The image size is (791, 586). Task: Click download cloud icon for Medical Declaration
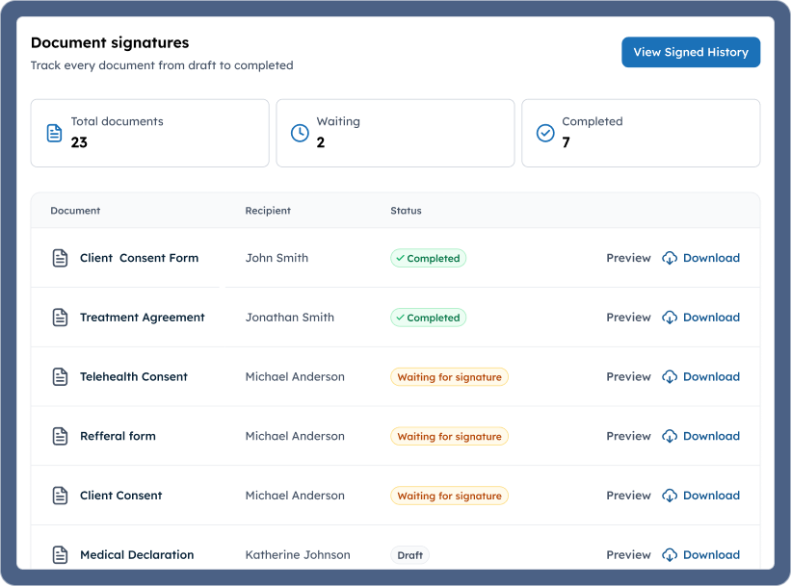(x=670, y=555)
